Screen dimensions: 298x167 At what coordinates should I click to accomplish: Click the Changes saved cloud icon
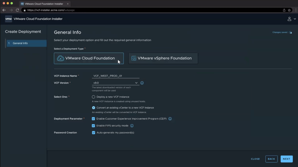(x=290, y=32)
